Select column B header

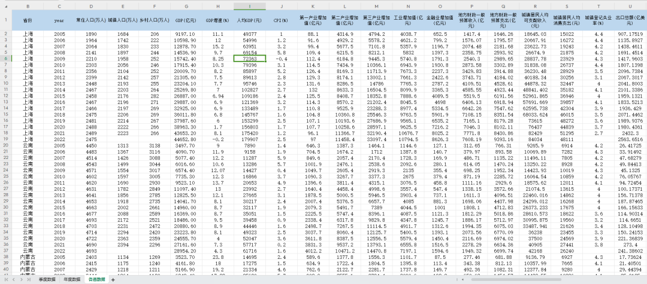click(x=28, y=7)
